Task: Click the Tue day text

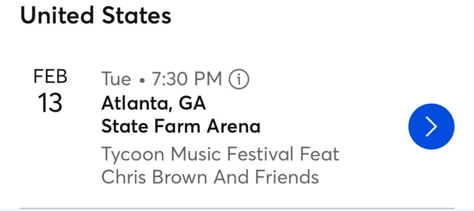Action: click(x=116, y=80)
